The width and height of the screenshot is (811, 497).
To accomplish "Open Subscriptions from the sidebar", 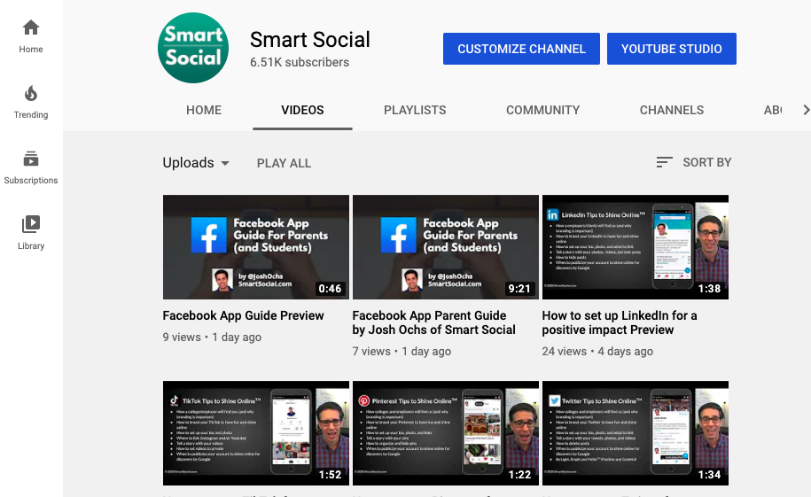I will [31, 167].
